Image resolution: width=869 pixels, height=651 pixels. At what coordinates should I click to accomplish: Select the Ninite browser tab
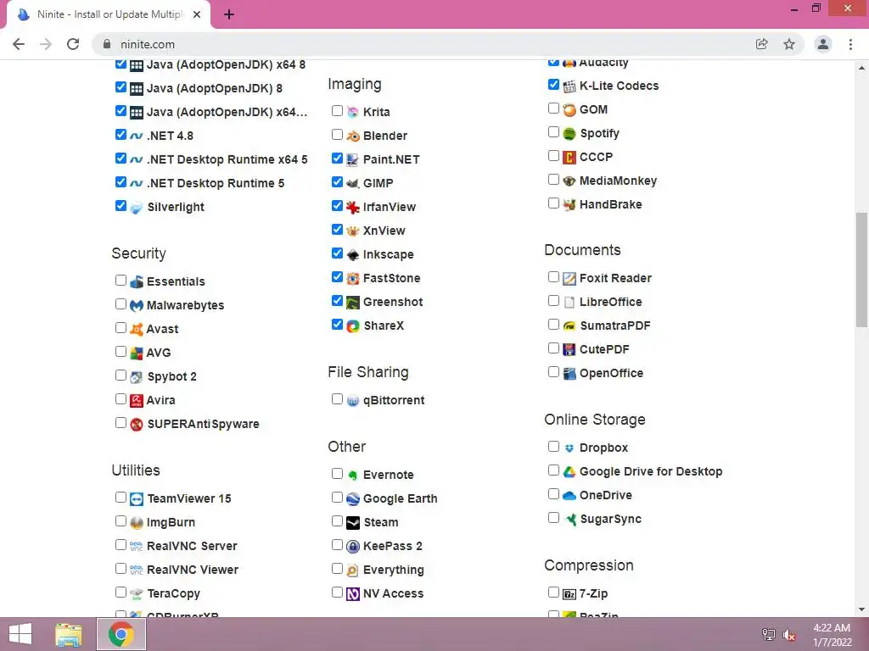click(x=108, y=14)
